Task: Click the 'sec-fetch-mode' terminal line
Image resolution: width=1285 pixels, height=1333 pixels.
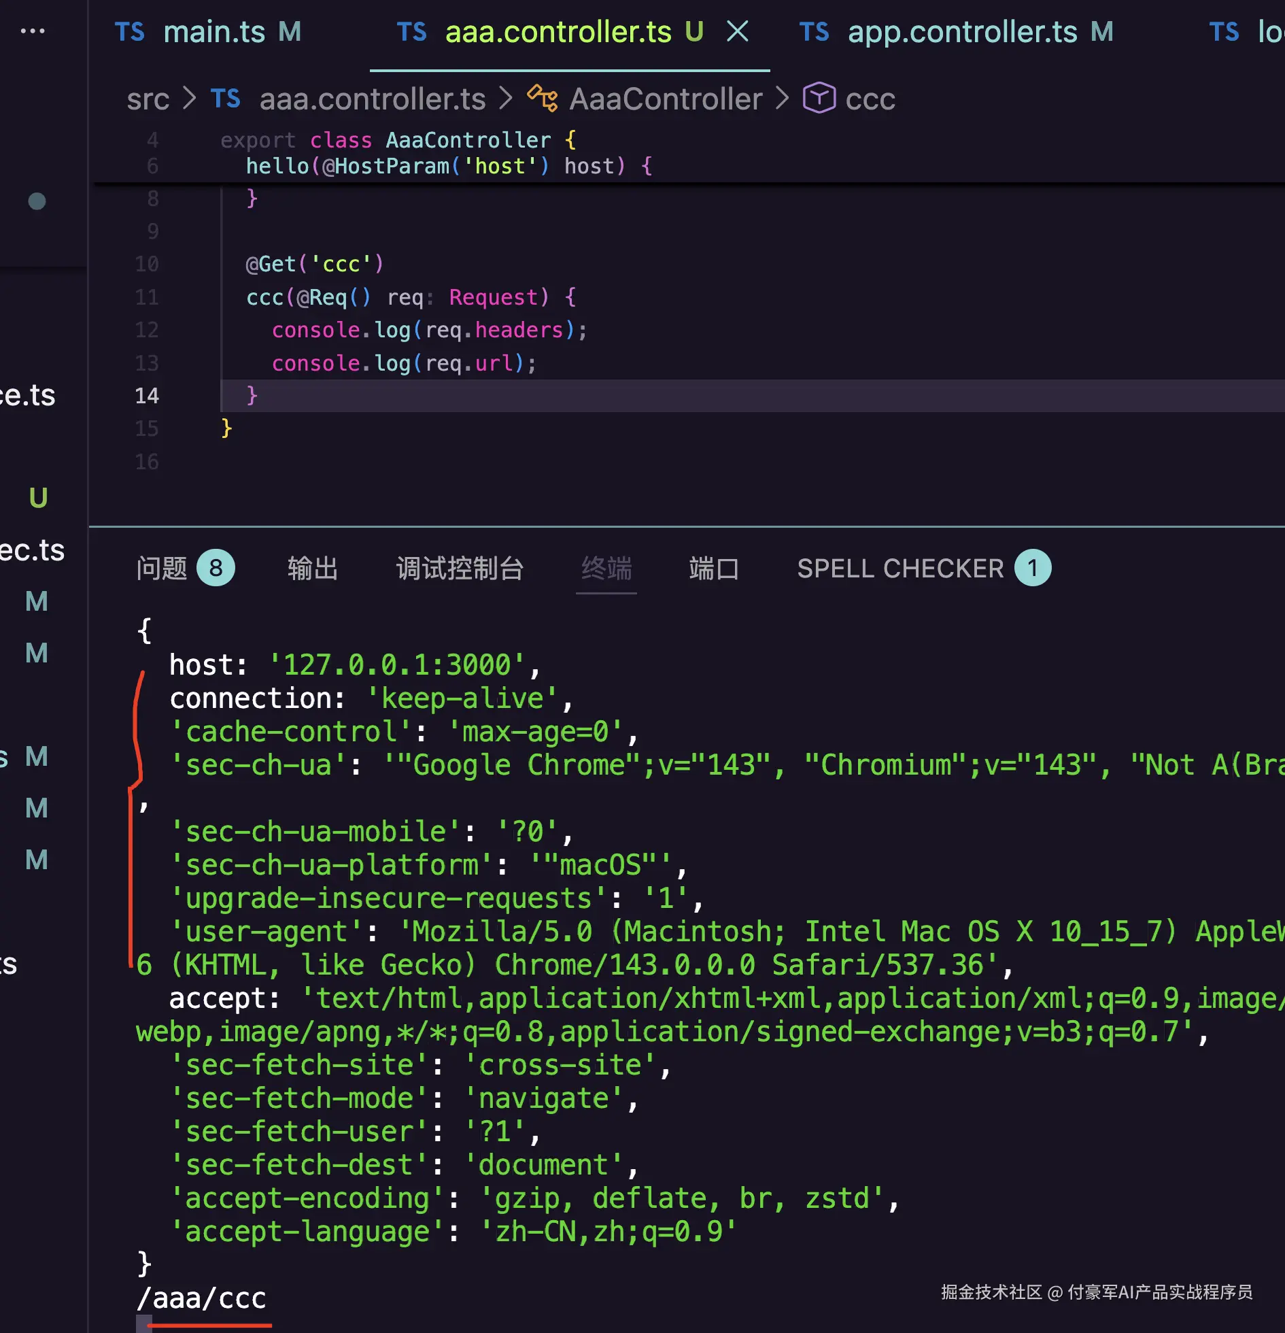Action: (404, 1098)
